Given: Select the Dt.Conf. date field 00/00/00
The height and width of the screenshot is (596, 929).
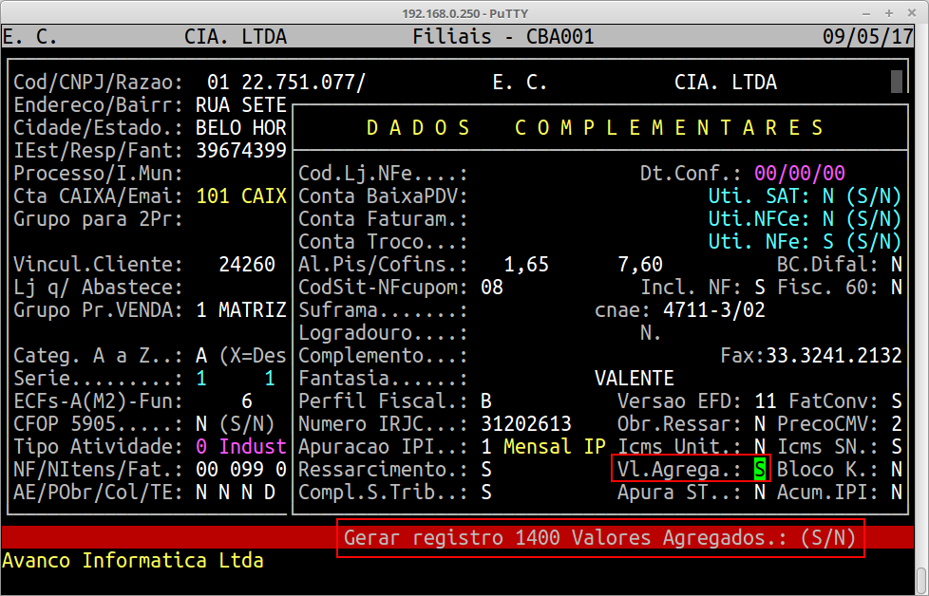Looking at the screenshot, I should pos(799,174).
